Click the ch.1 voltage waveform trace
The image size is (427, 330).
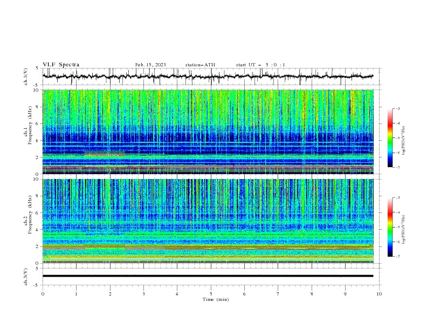pos(208,77)
